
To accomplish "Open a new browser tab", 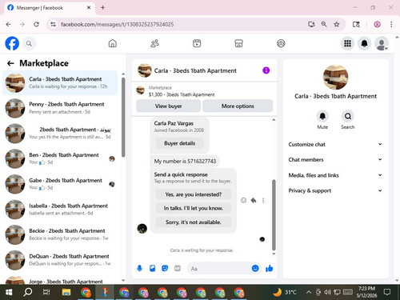I will pos(102,8).
